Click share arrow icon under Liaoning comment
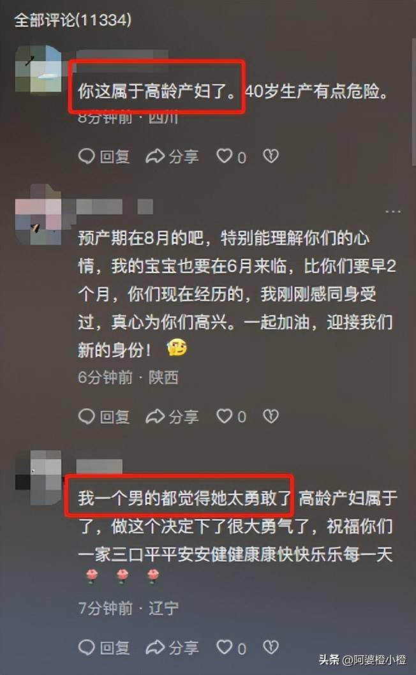The image size is (416, 675). [155, 648]
